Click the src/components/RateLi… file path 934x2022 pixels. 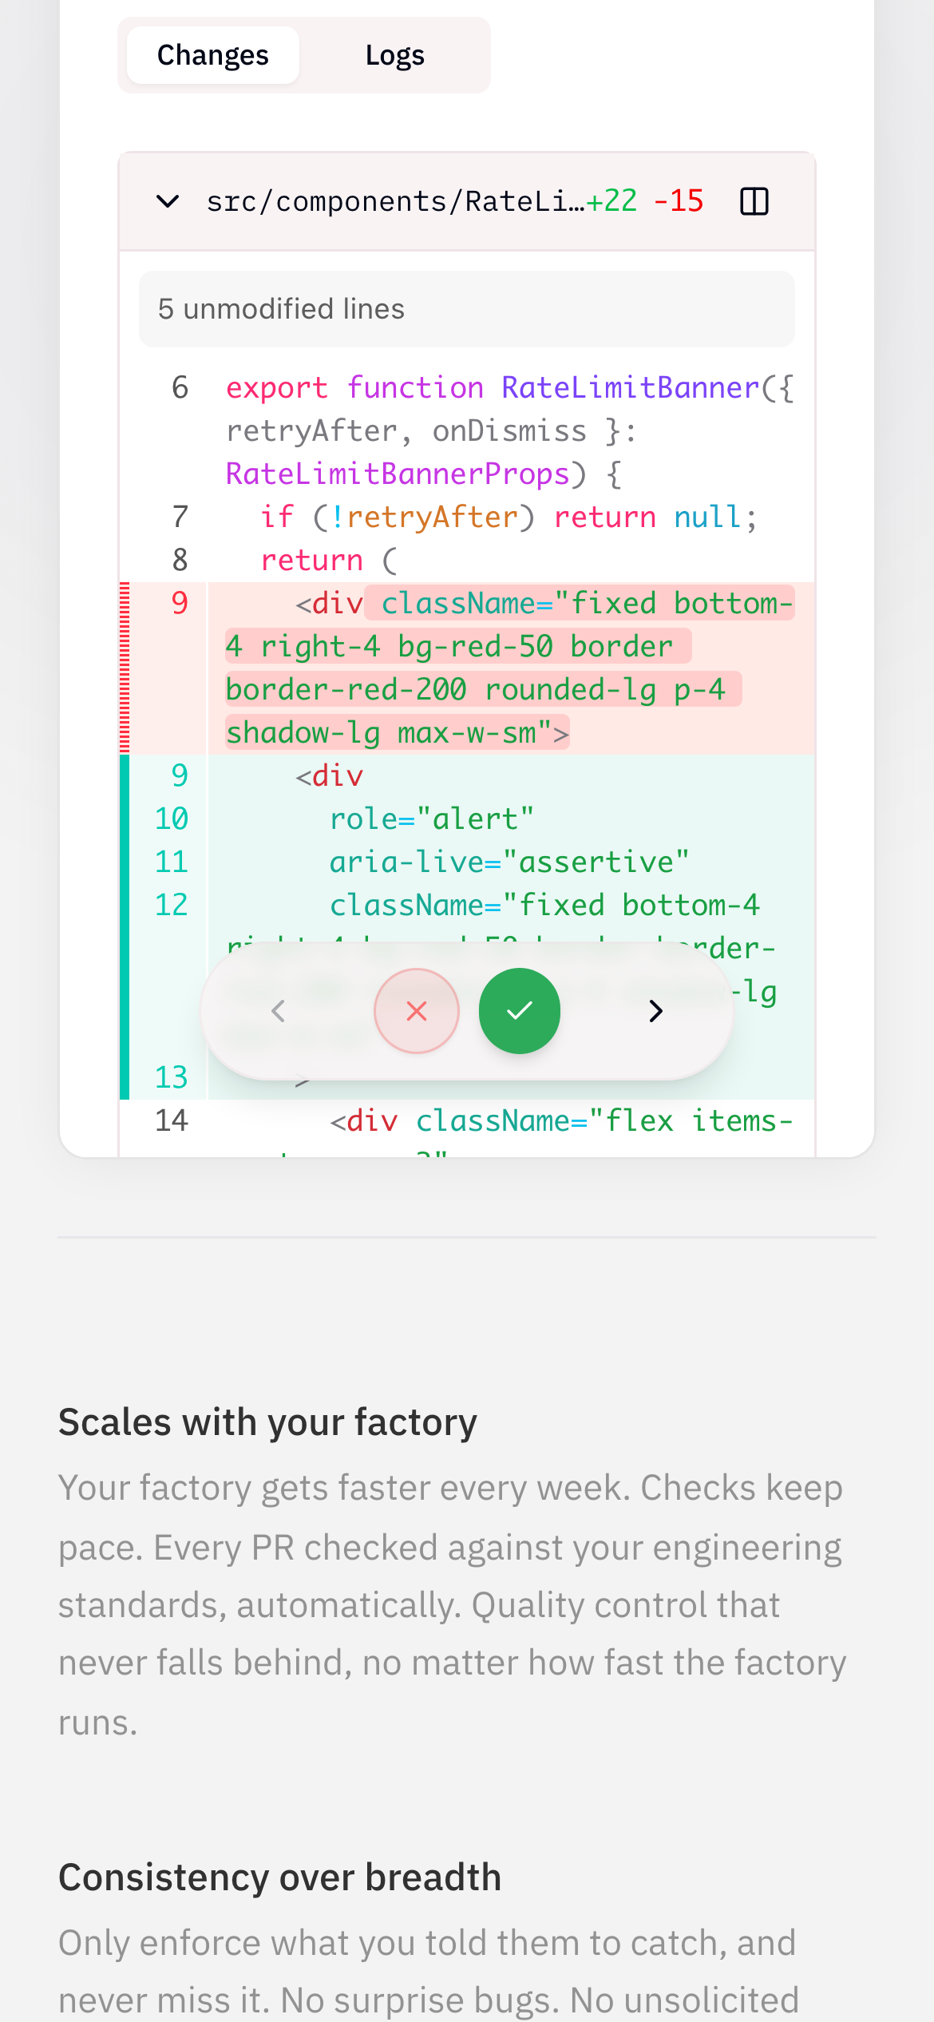[394, 201]
